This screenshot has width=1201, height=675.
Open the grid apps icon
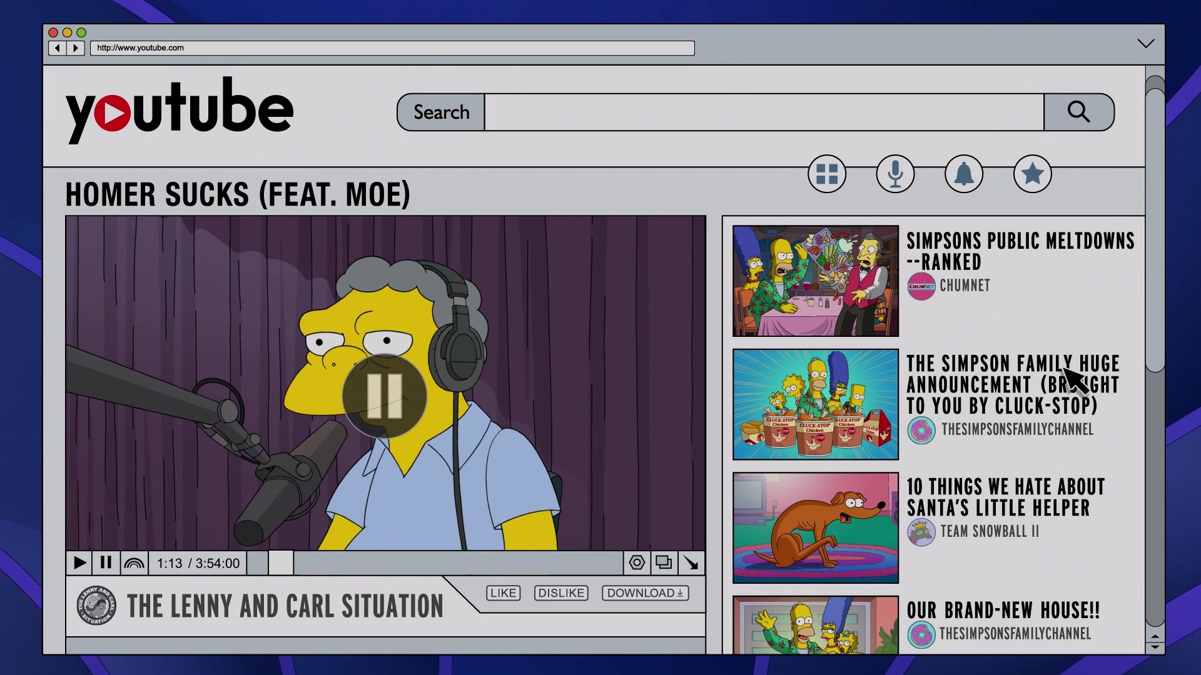[x=827, y=174]
